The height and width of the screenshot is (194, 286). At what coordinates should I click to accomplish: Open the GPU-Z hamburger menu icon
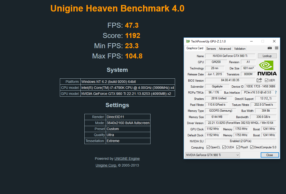(276, 48)
